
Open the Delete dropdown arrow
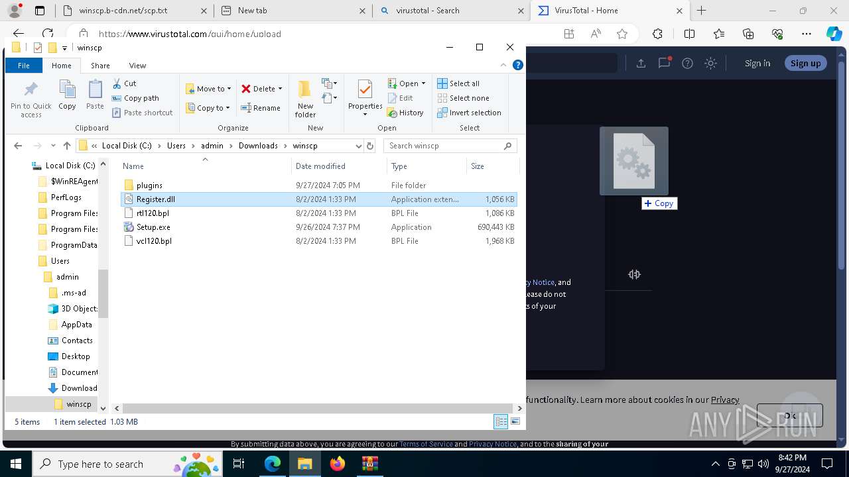pyautogui.click(x=280, y=89)
